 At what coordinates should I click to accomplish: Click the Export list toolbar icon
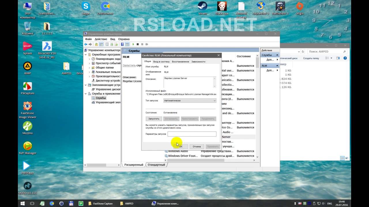[116, 44]
